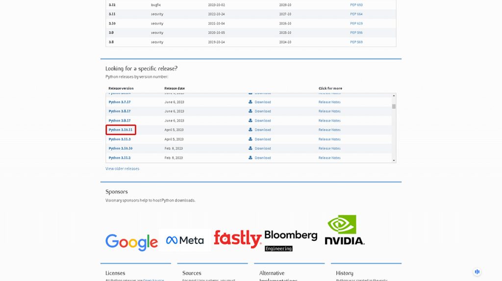This screenshot has height=281, width=502.
Task: Click the download icon for Python 3.7.17
Action: (x=251, y=102)
